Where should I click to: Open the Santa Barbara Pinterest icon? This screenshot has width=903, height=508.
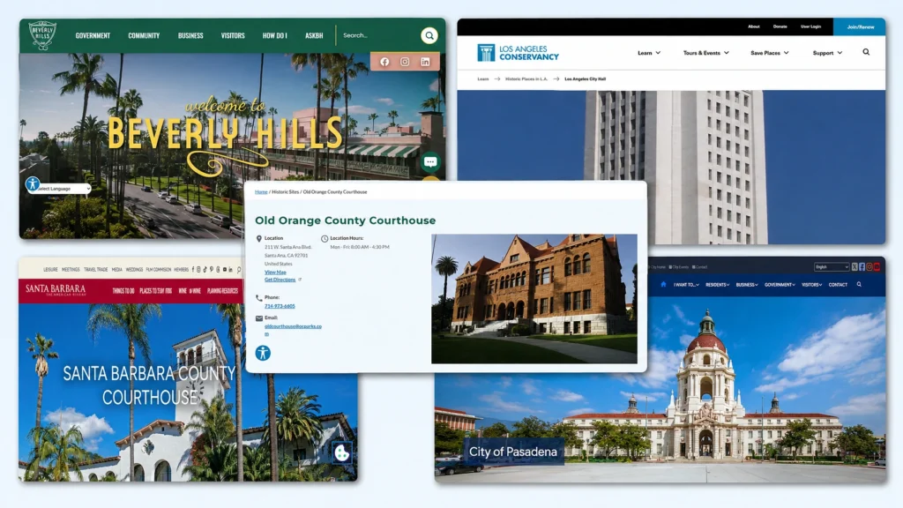coord(212,270)
